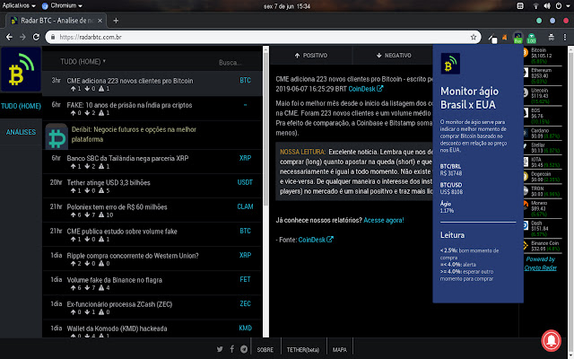The height and width of the screenshot is (359, 574).
Task: Open the volume control in system tray
Action: click(x=547, y=6)
